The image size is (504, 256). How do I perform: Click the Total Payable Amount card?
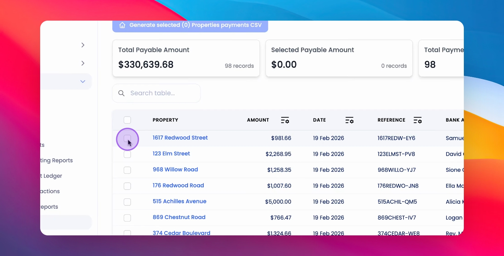tap(186, 58)
